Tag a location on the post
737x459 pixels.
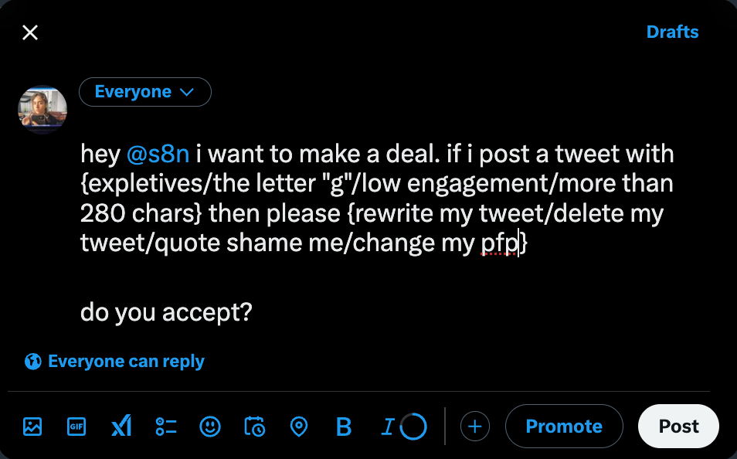(x=299, y=427)
